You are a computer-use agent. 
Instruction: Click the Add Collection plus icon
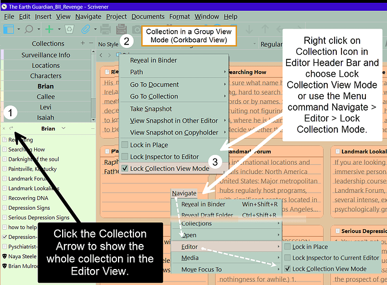point(83,43)
